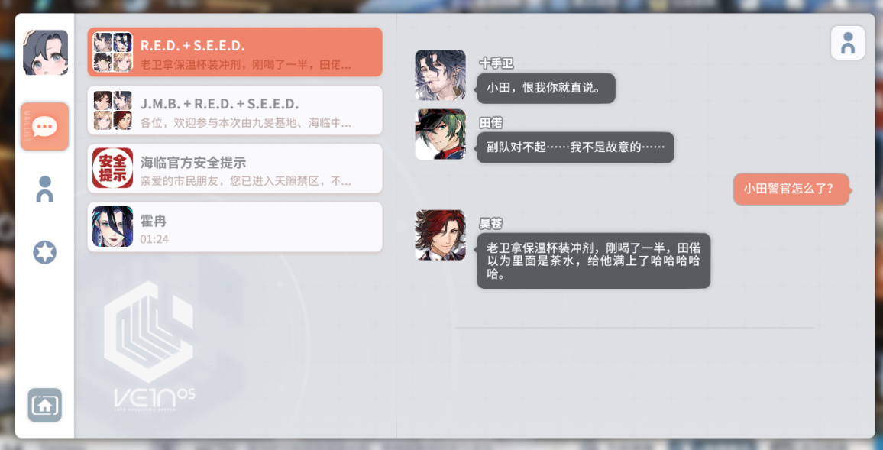This screenshot has height=450, width=883.
Task: Open 海临官方安全提示 message thread
Action: click(x=234, y=168)
